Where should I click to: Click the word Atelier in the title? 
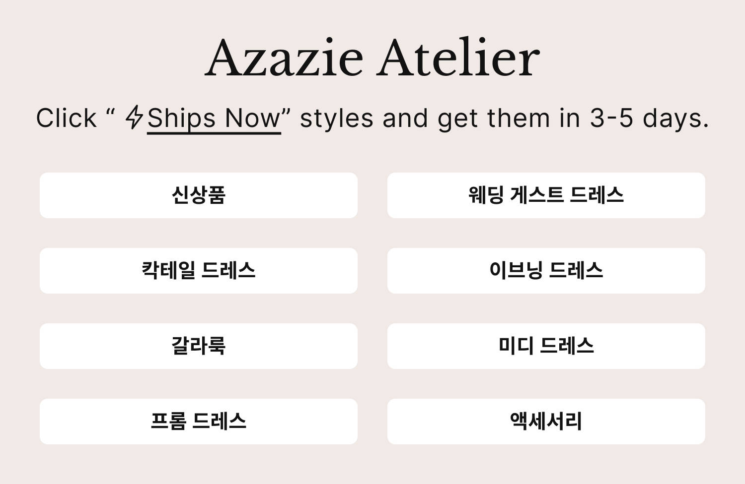459,58
